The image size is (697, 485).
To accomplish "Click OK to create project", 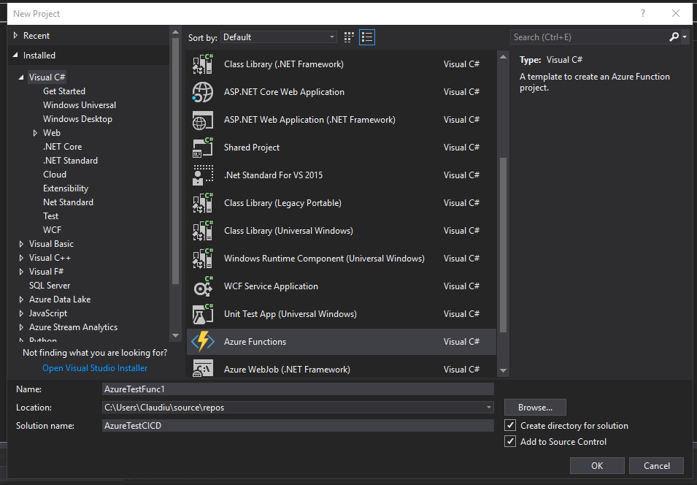I will point(597,465).
